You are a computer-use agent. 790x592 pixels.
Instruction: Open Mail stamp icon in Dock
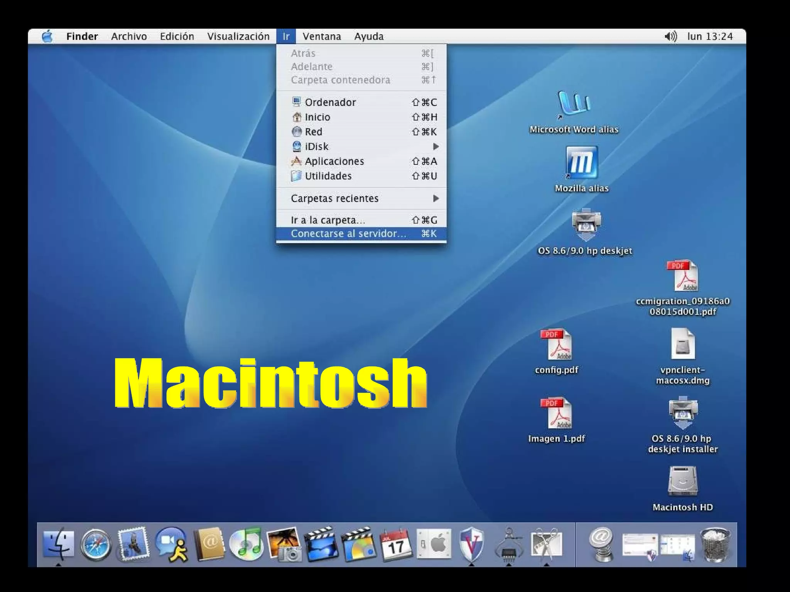tap(133, 544)
